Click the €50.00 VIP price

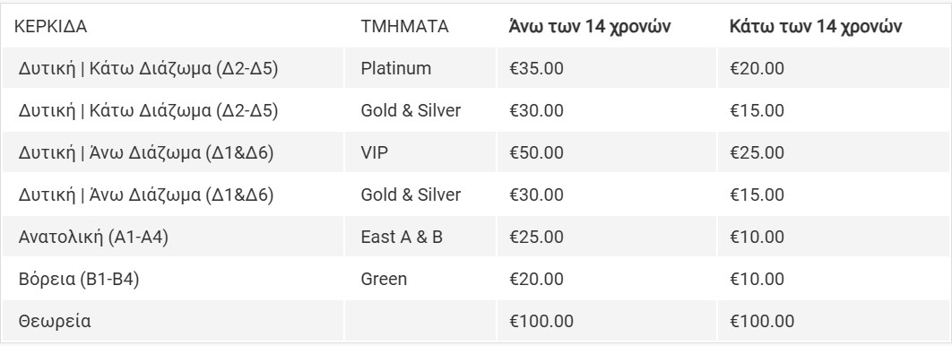pyautogui.click(x=536, y=153)
